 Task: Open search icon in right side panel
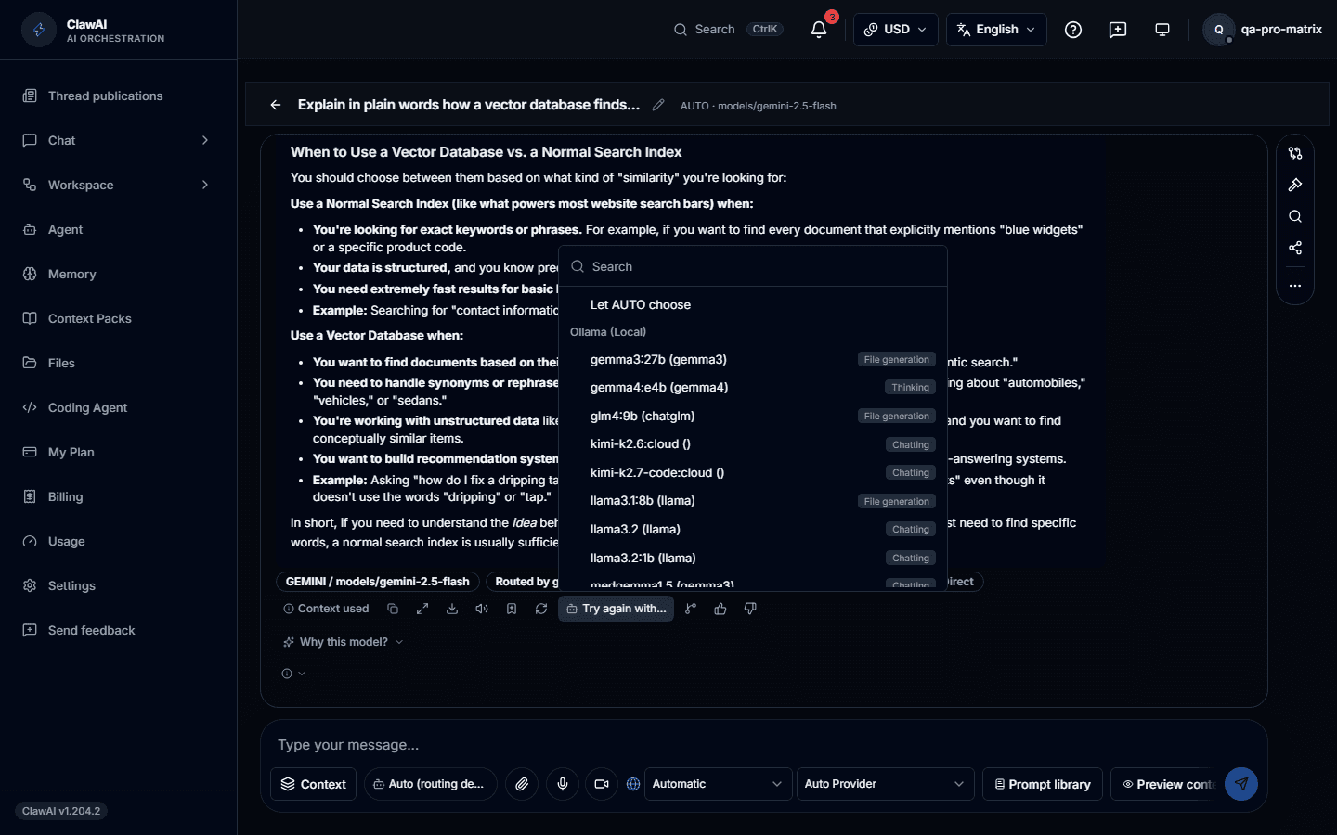point(1295,216)
